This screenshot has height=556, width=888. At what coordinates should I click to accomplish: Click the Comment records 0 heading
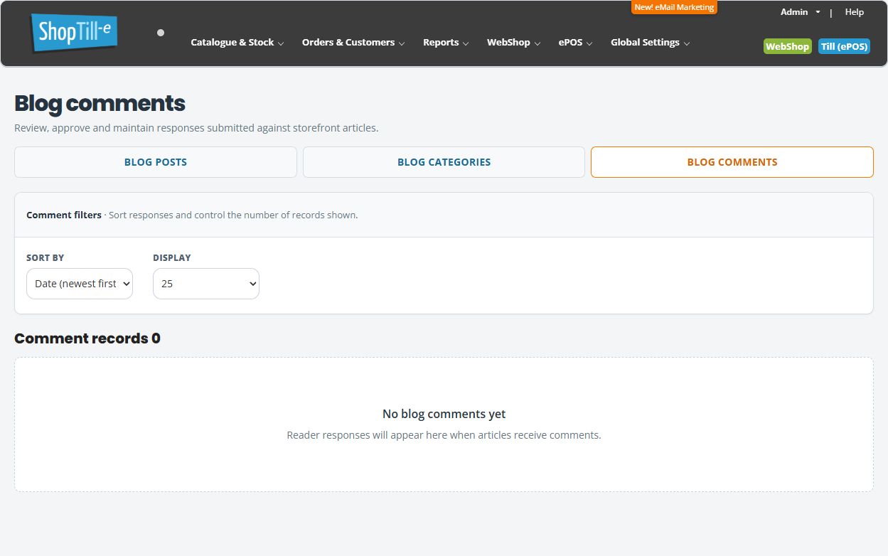[x=87, y=338]
